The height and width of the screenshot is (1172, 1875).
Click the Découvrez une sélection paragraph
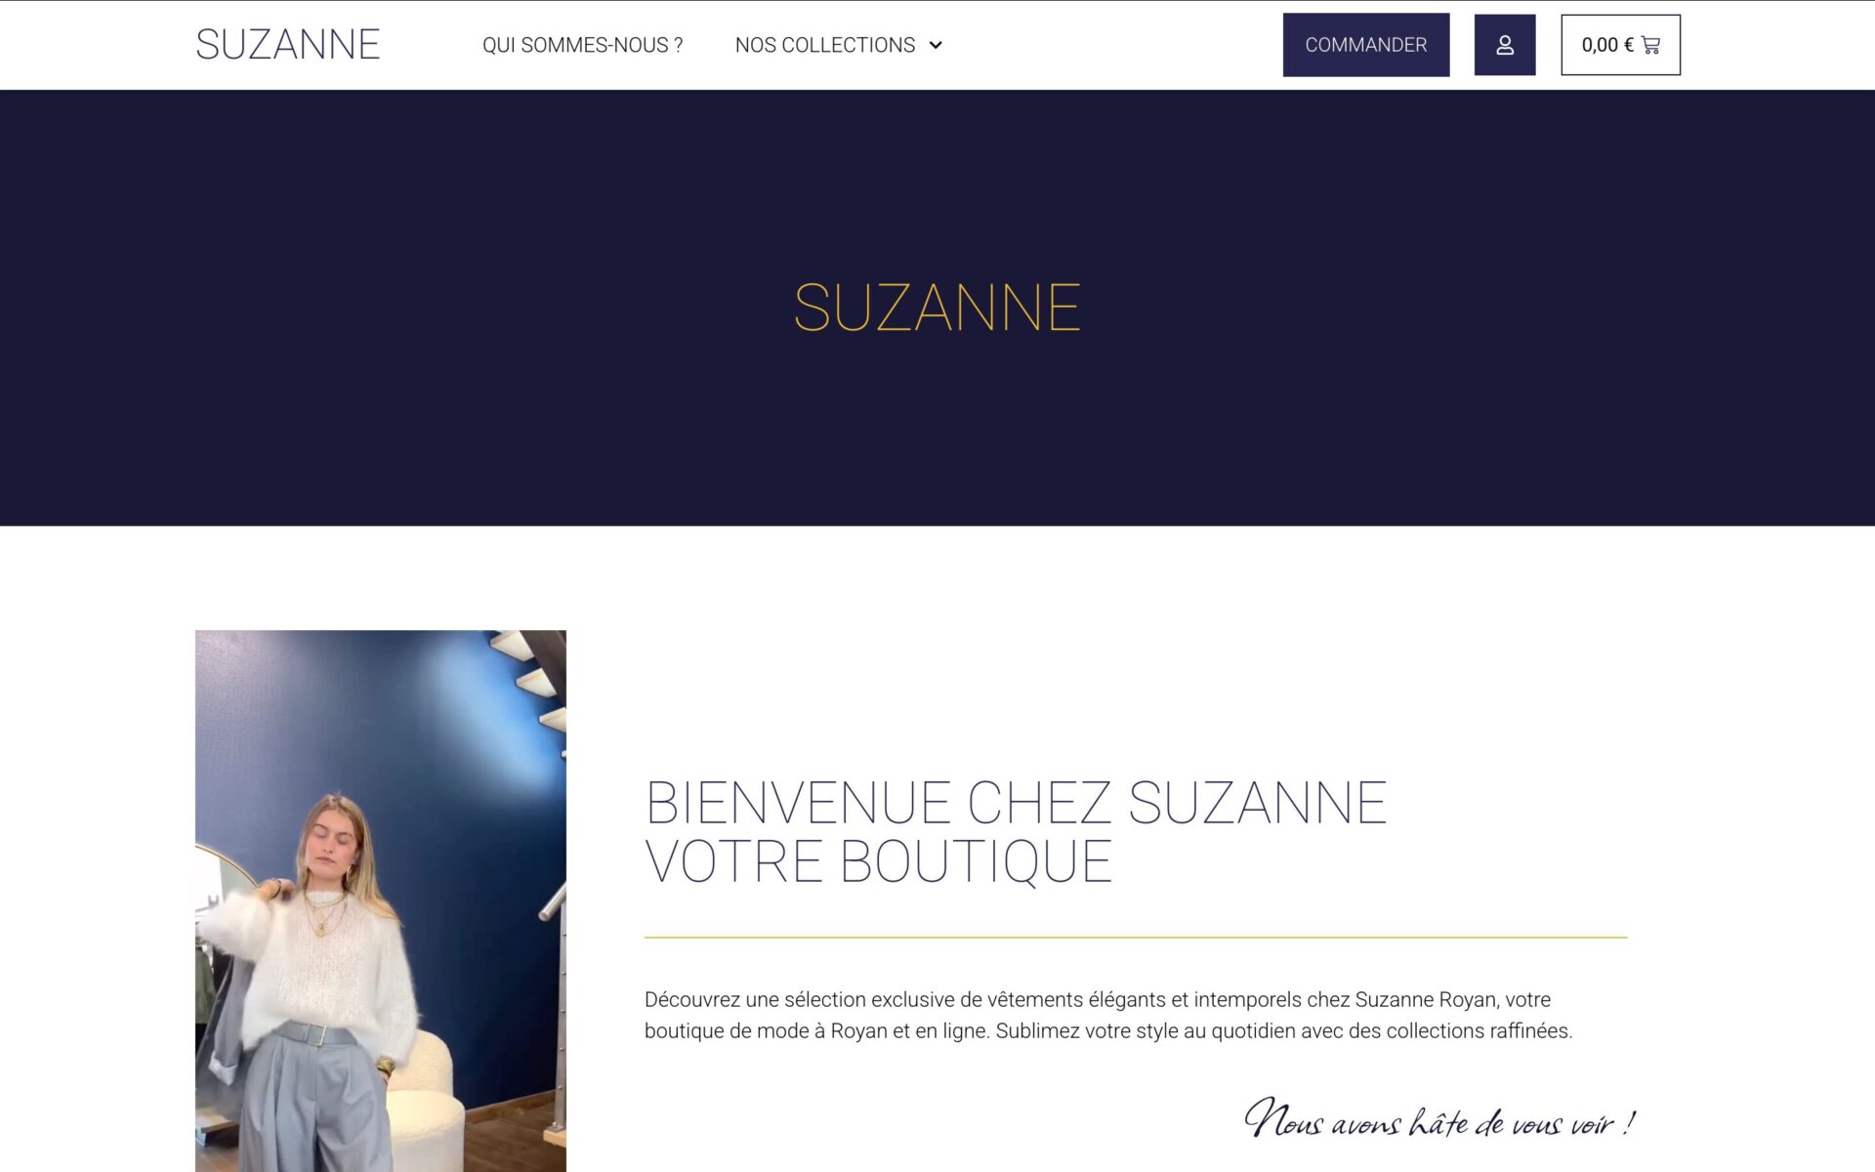[x=1108, y=1015]
